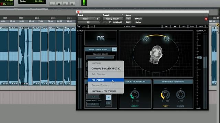Open the NX plugin selector
Image resolution: width=220 pixels, height=123 pixels.
(89, 22)
